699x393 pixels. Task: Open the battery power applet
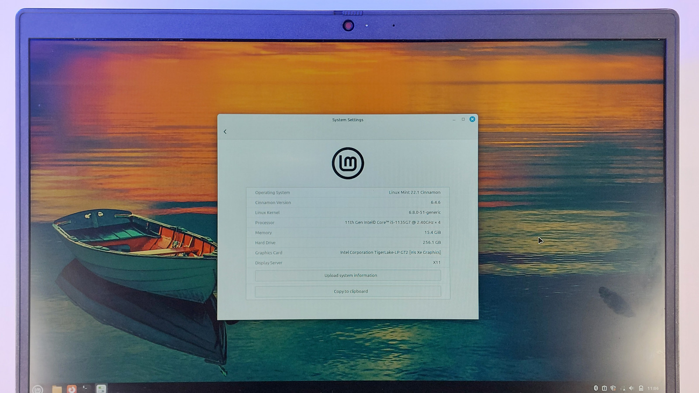tap(641, 388)
